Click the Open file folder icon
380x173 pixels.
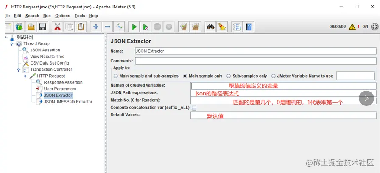point(31,27)
